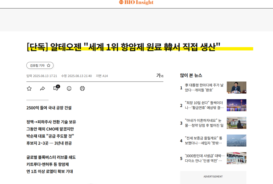Click the modified date '수정 2025.08.13 21:40'
273x184 pixels.
pos(76,76)
